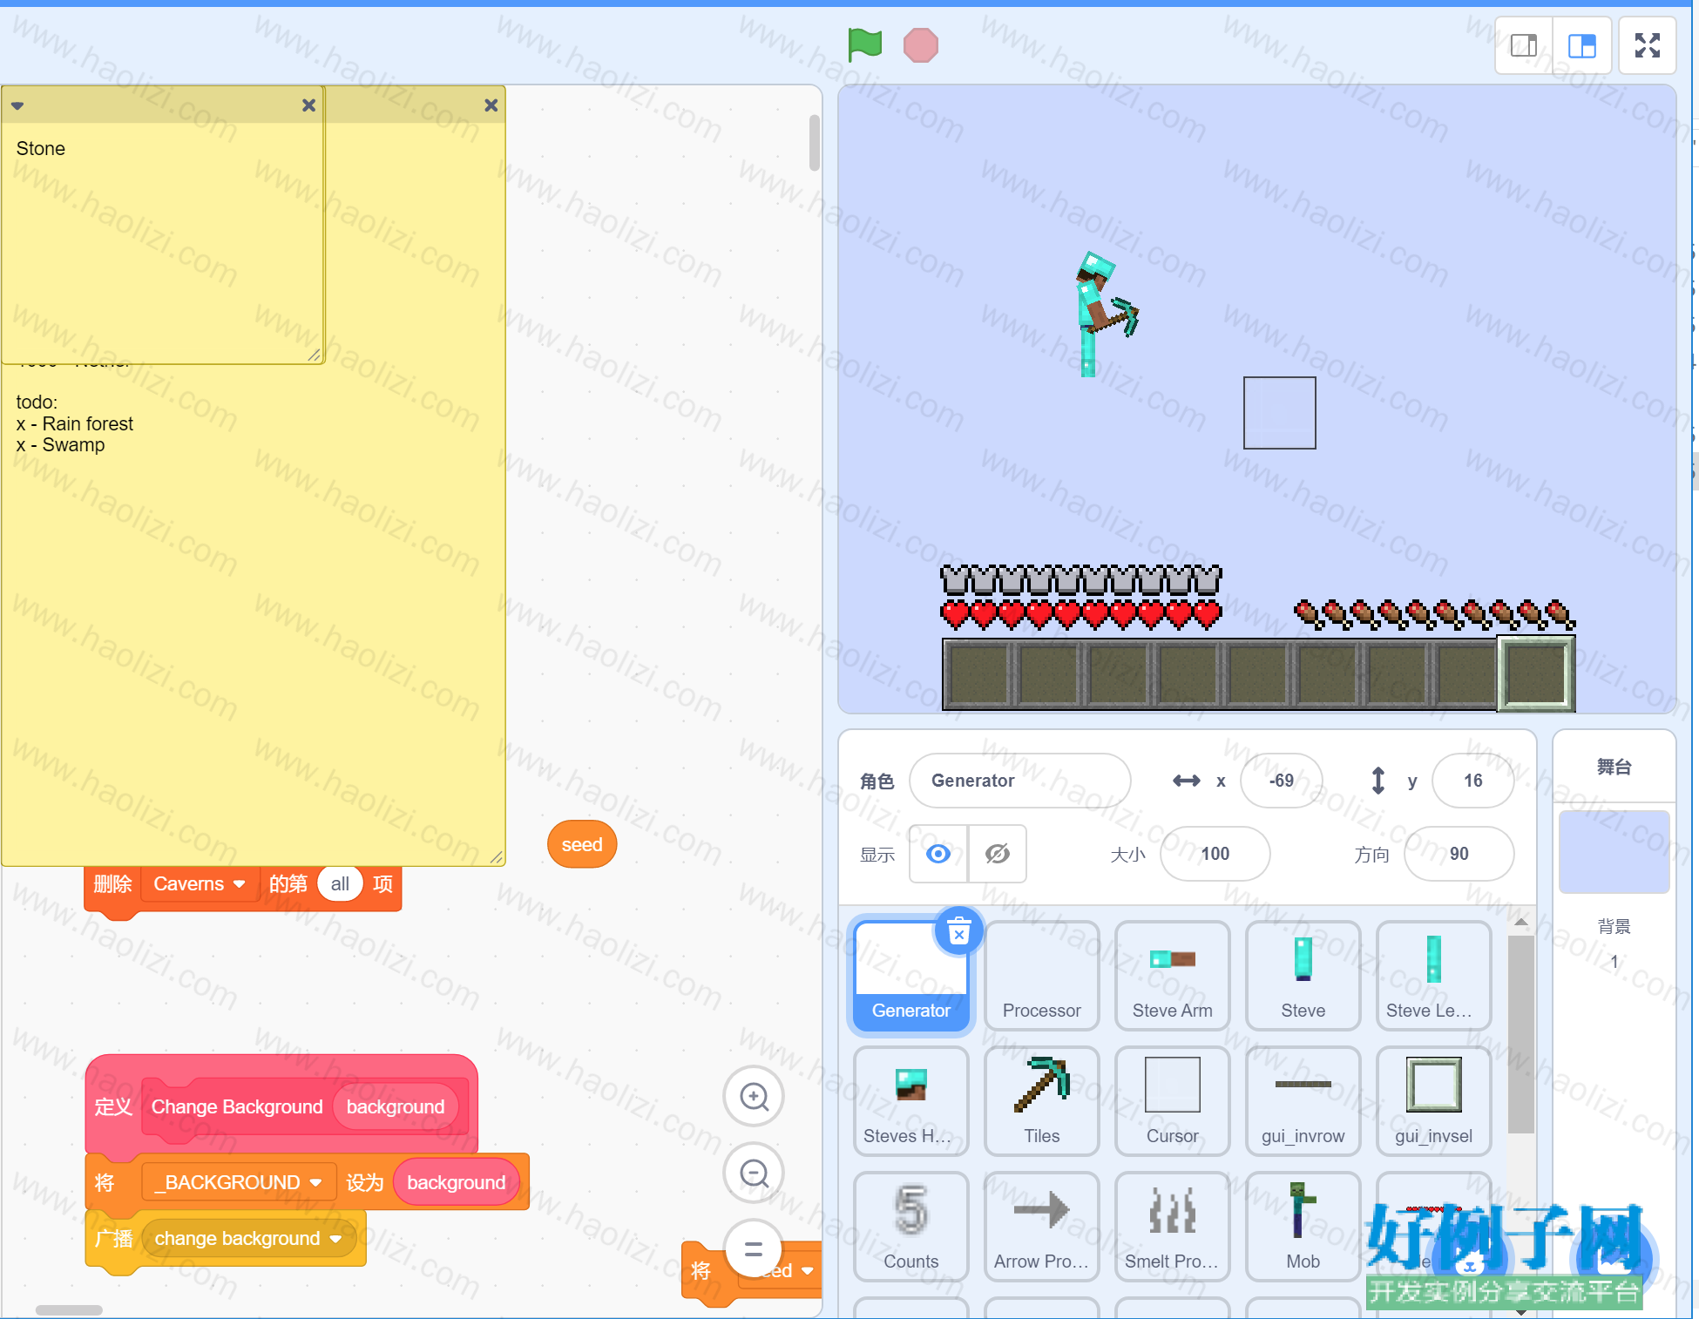The height and width of the screenshot is (1319, 1699).
Task: Click the workspace horizontal scrollbar
Action: [x=69, y=1309]
